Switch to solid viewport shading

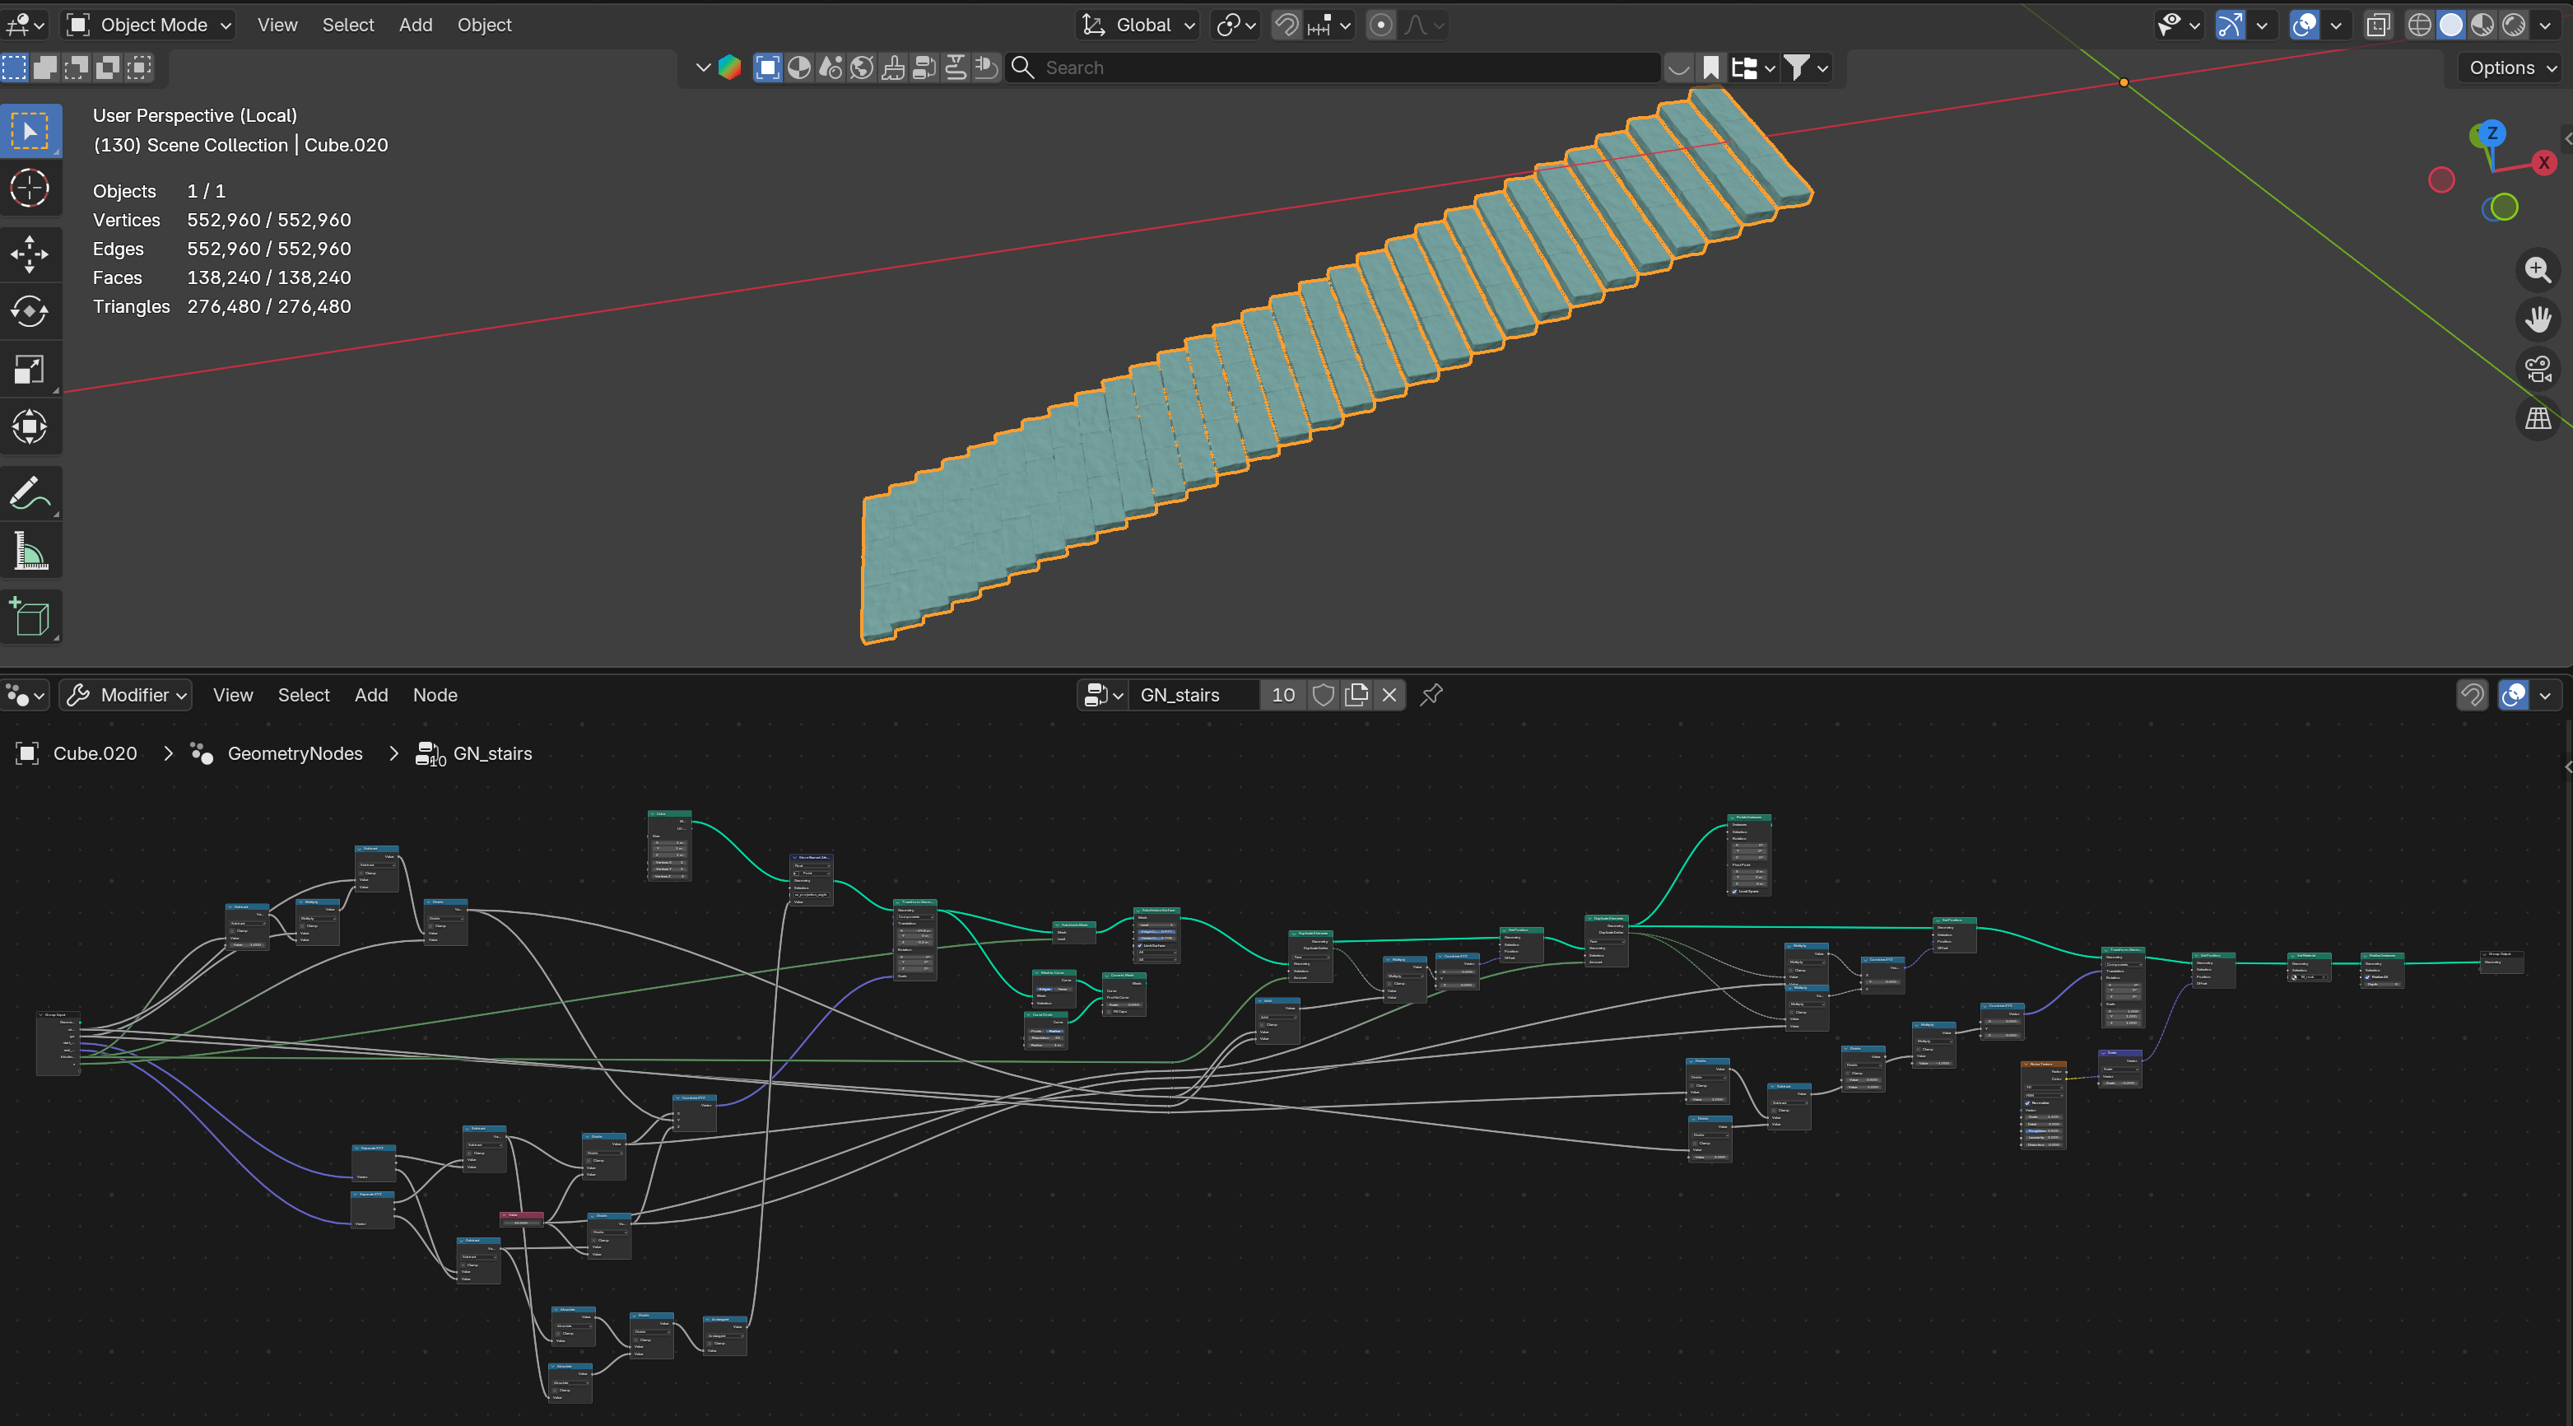[2451, 25]
